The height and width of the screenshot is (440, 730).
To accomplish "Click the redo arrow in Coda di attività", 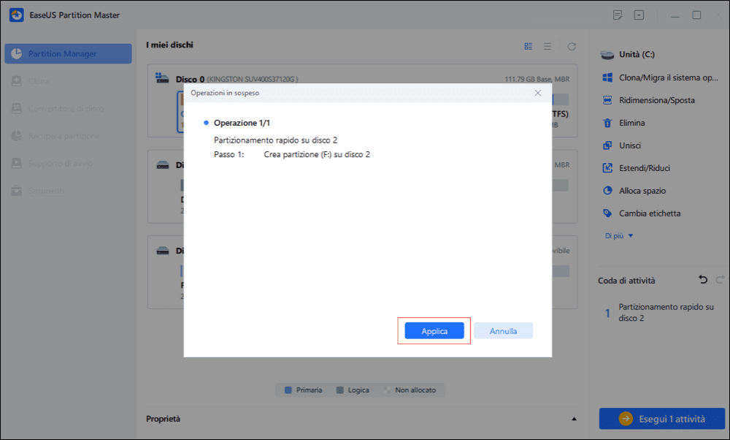I will (720, 280).
